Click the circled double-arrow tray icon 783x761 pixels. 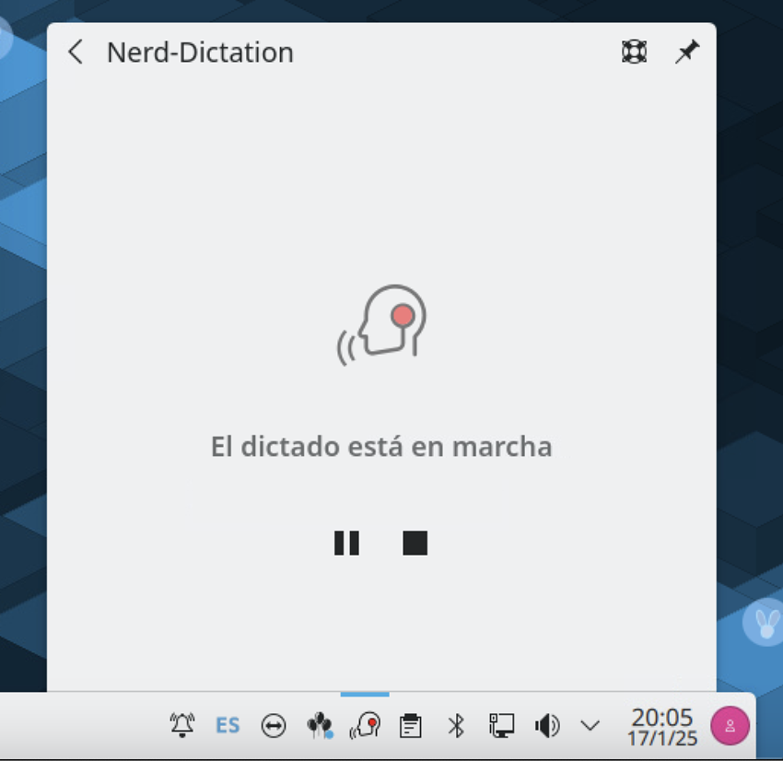[x=274, y=726]
